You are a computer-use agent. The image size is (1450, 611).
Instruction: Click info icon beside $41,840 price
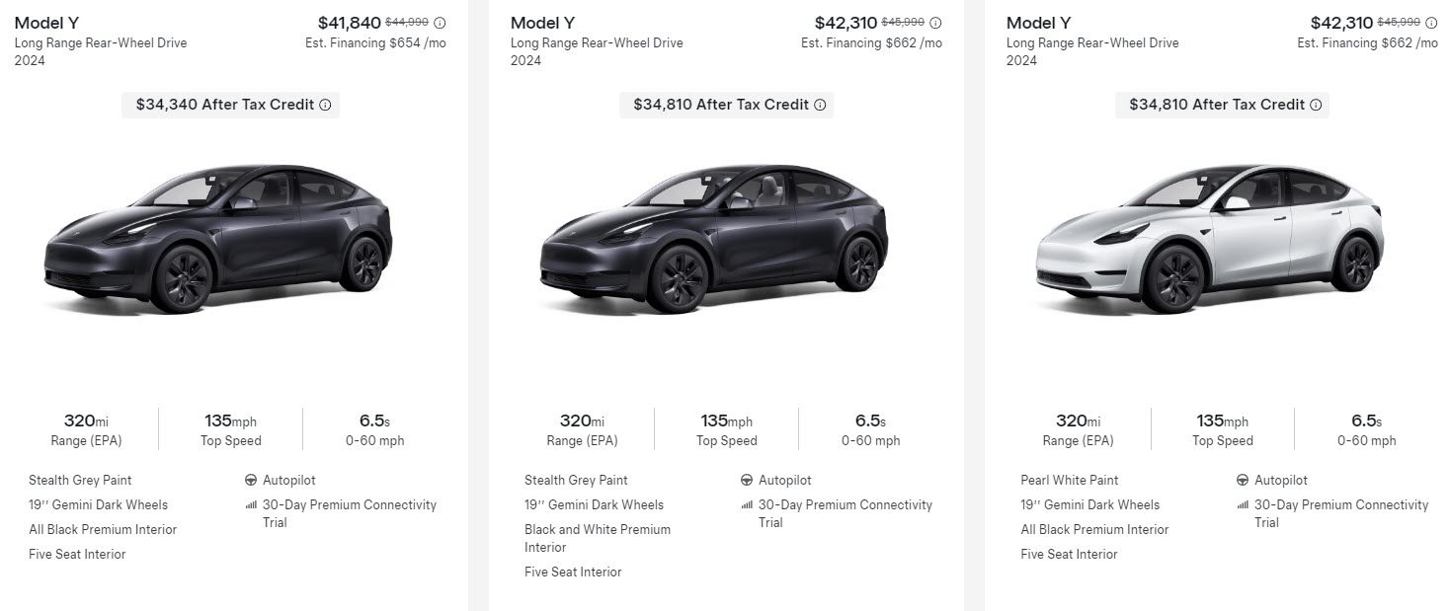pos(440,23)
